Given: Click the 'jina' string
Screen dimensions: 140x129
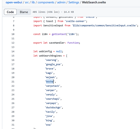Looking at the screenshot, I should coord(49,116).
